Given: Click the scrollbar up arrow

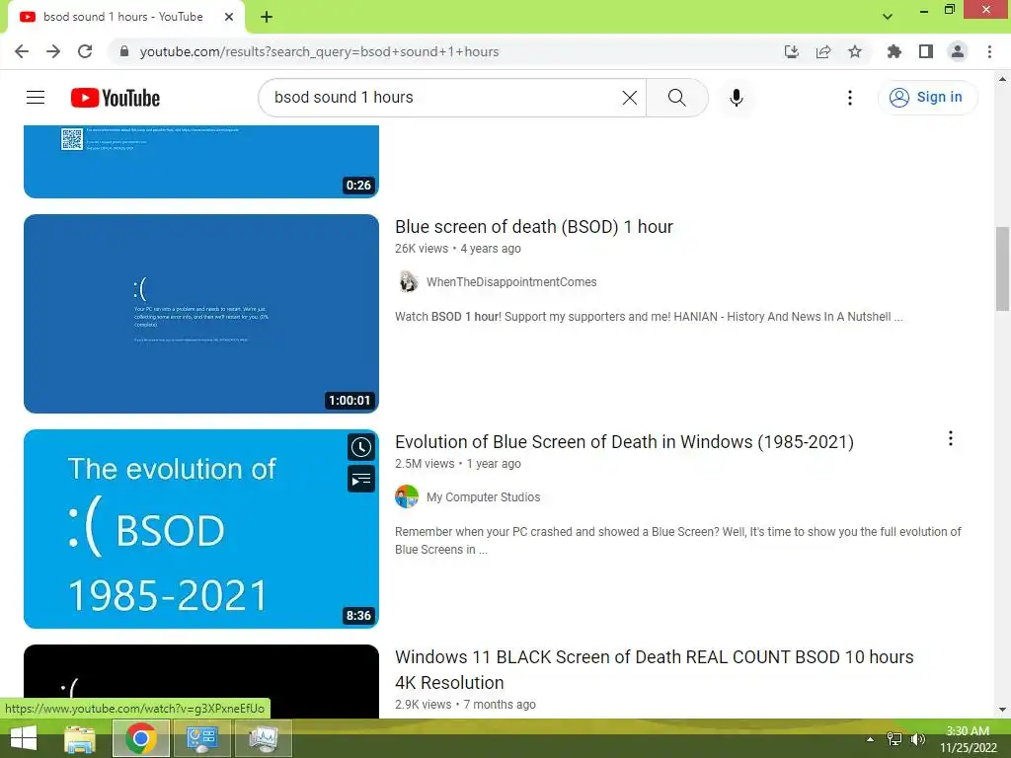Looking at the screenshot, I should pyautogui.click(x=1003, y=79).
